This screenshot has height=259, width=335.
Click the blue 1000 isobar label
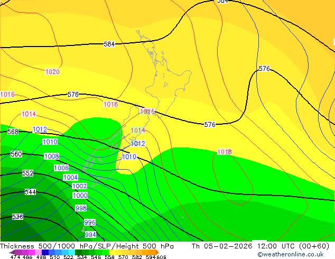pos(80,196)
